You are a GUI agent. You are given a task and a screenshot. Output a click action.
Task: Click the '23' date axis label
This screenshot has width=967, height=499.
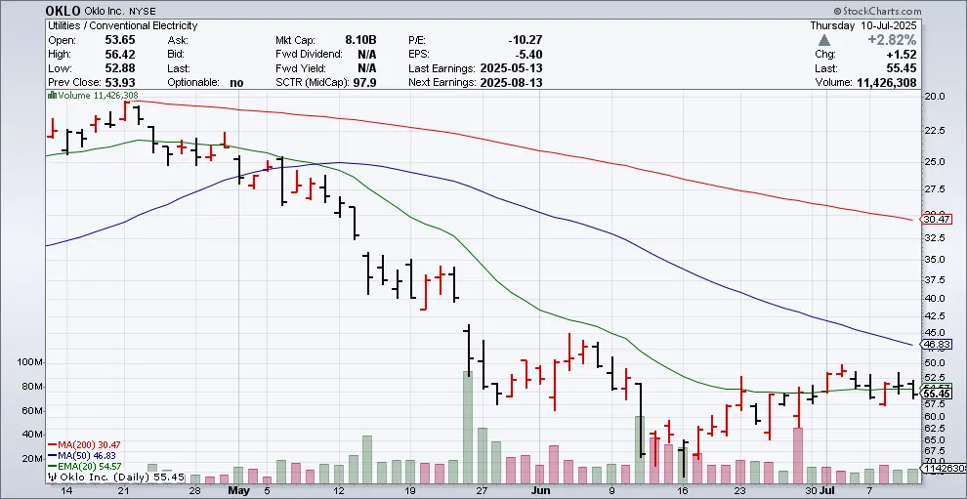point(740,491)
